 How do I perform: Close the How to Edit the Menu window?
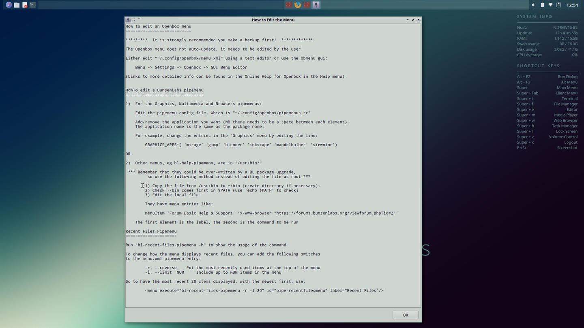tap(419, 19)
